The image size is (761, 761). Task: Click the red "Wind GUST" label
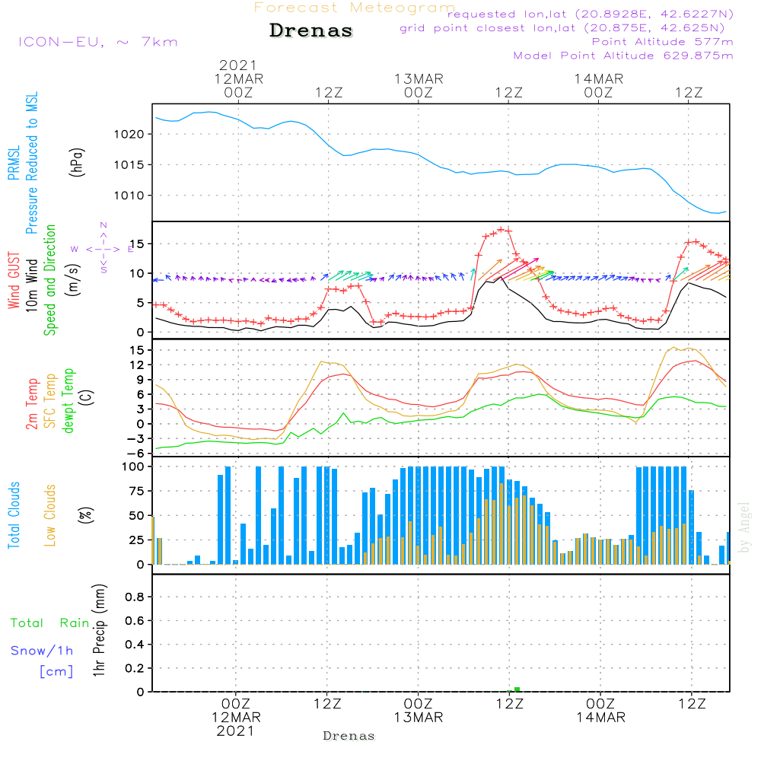point(14,281)
